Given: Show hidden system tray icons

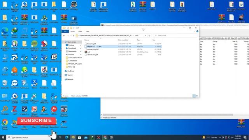Looking at the screenshot, I should coord(220,137).
